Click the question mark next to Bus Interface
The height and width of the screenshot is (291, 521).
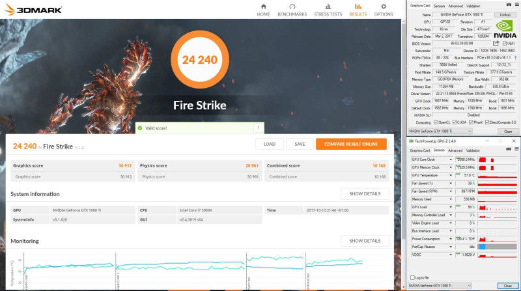coord(515,58)
